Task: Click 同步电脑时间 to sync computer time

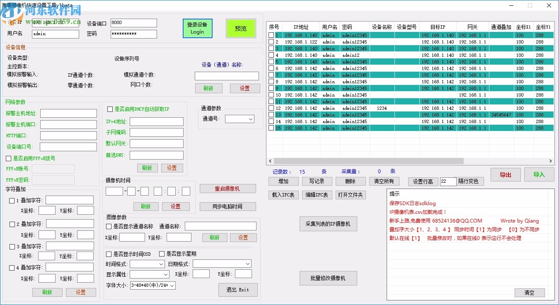Action: click(228, 206)
